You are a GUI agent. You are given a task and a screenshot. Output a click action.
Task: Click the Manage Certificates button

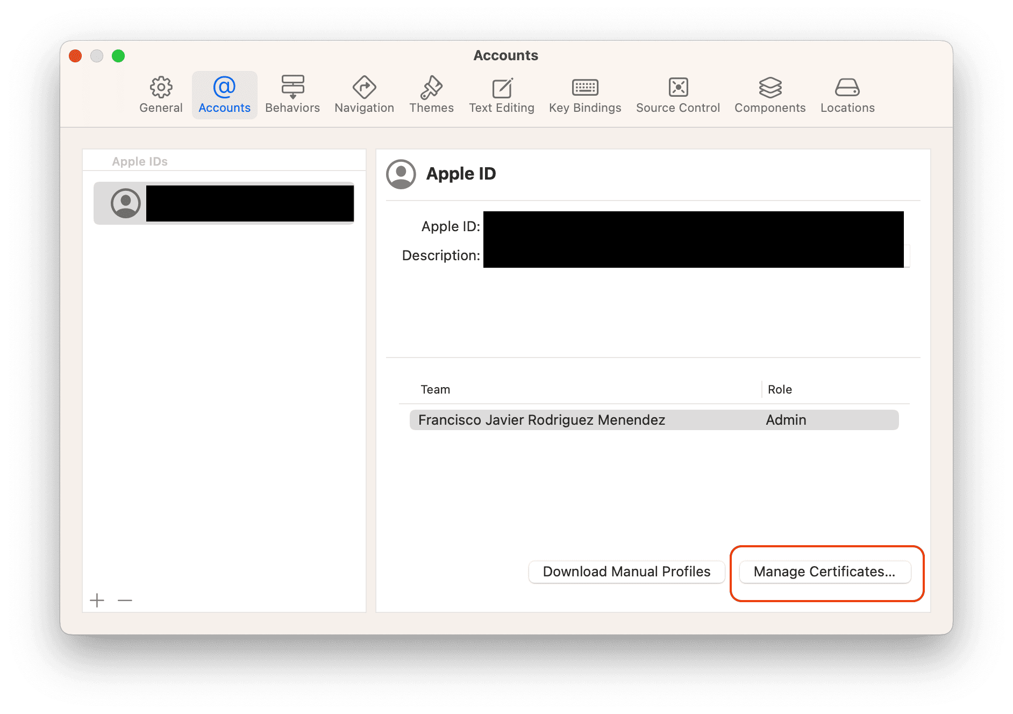coord(825,572)
